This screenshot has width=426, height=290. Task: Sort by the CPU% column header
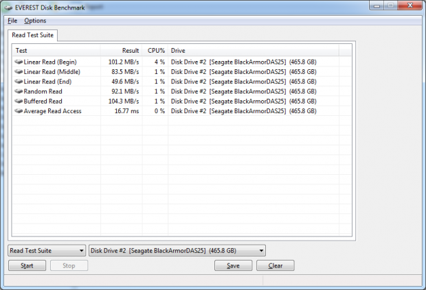click(155, 51)
